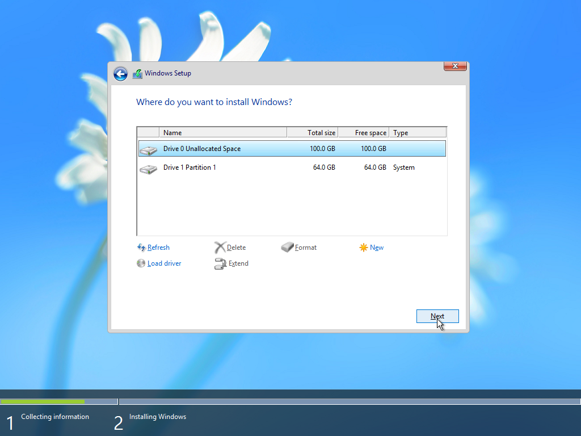Open the Load driver link
The width and height of the screenshot is (581, 436).
click(x=164, y=263)
